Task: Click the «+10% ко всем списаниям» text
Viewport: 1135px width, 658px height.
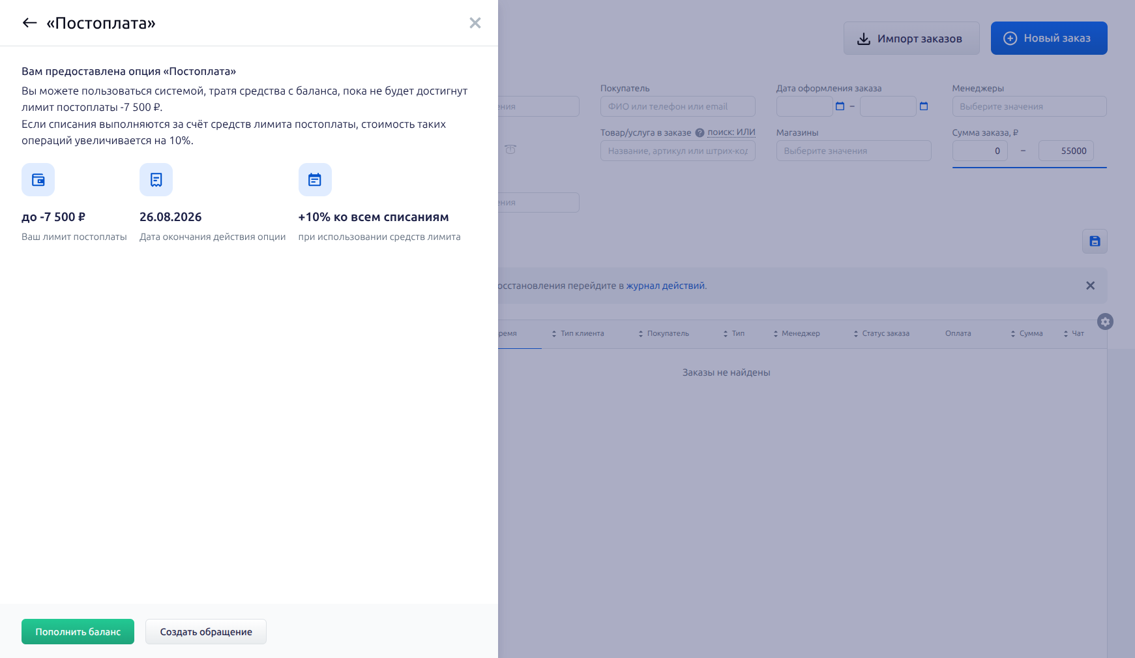Action: coord(374,217)
